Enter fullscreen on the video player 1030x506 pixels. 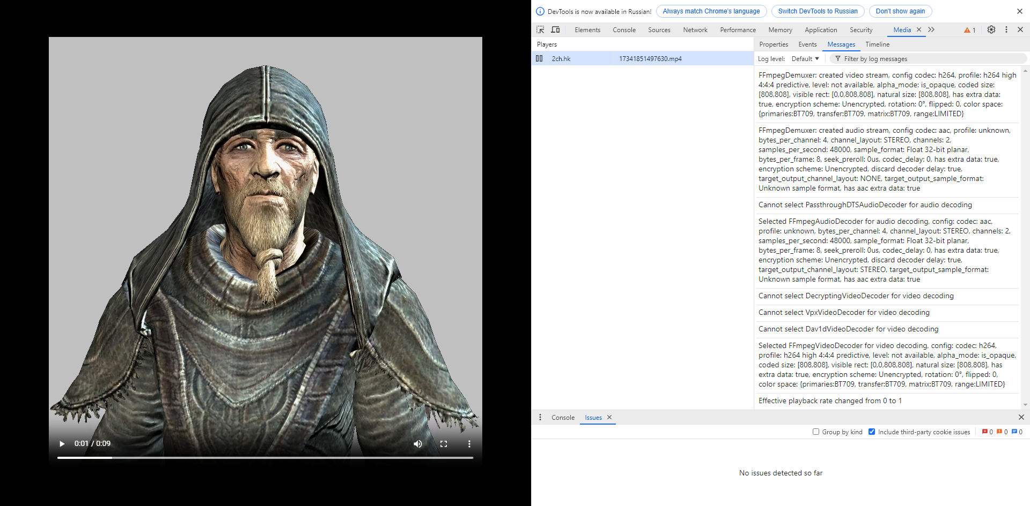click(444, 444)
